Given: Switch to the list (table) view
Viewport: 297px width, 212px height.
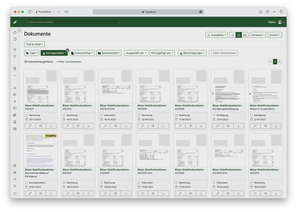Looking at the screenshot, I should pyautogui.click(x=232, y=35).
